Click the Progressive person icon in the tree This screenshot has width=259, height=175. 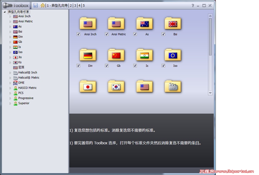(15, 98)
